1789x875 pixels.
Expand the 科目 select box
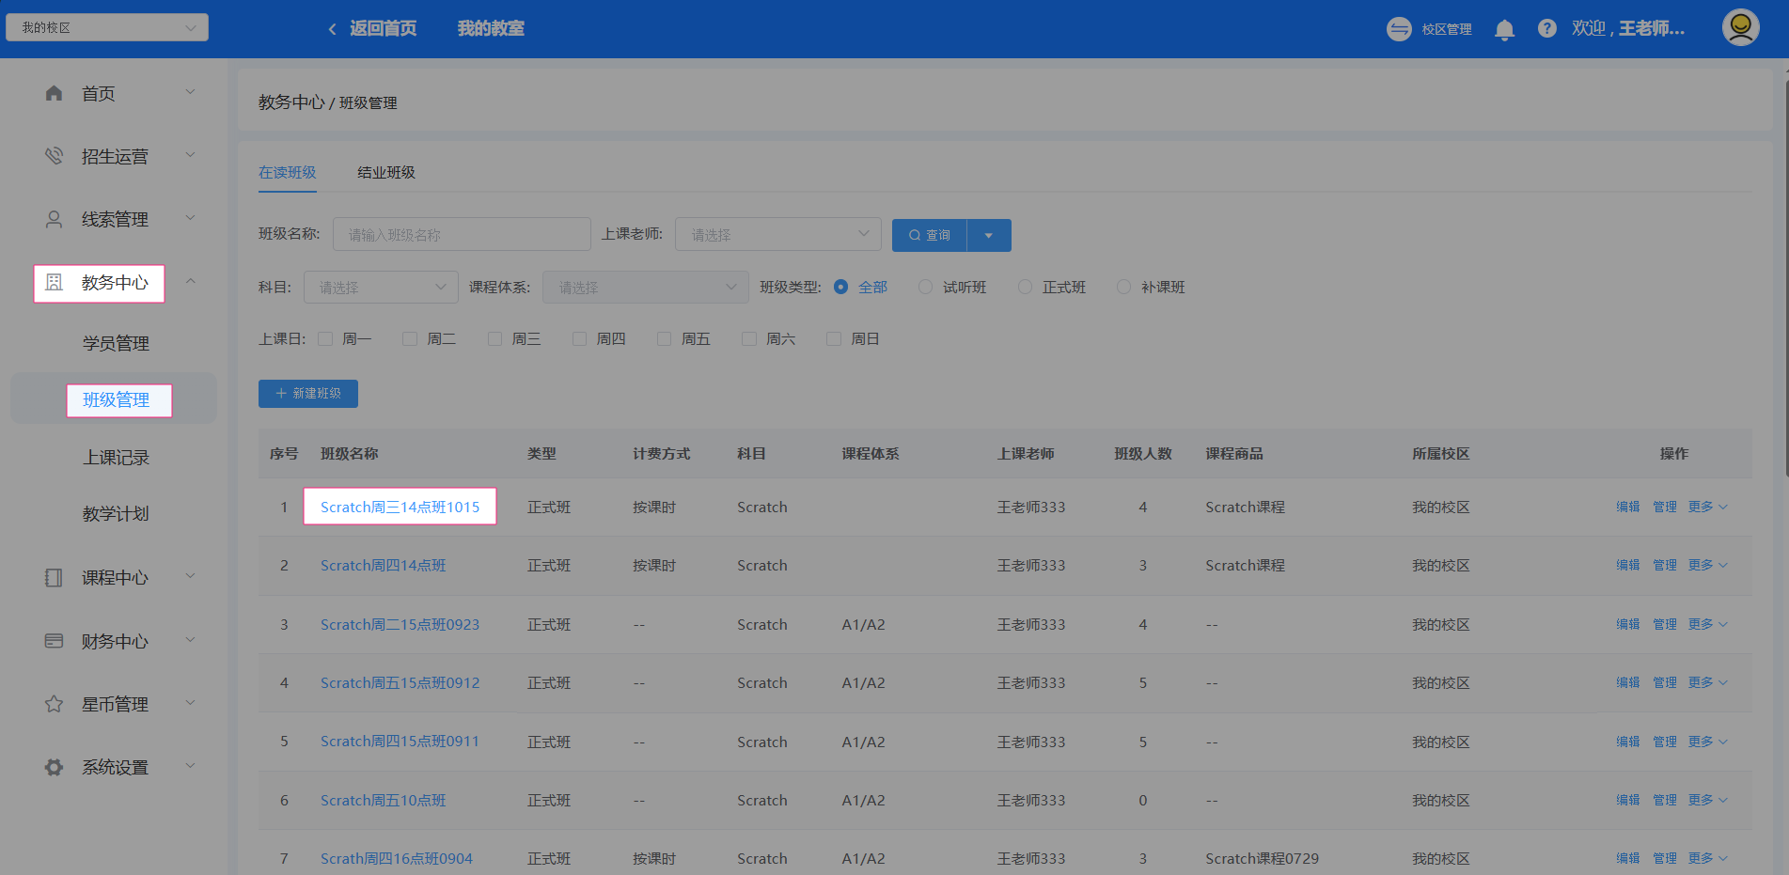click(x=381, y=288)
